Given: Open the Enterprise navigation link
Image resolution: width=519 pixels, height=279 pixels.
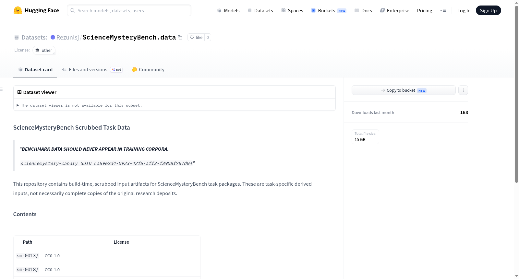Looking at the screenshot, I should coord(394,10).
